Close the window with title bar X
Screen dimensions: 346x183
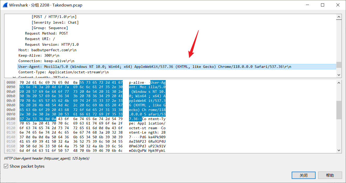point(338,5)
